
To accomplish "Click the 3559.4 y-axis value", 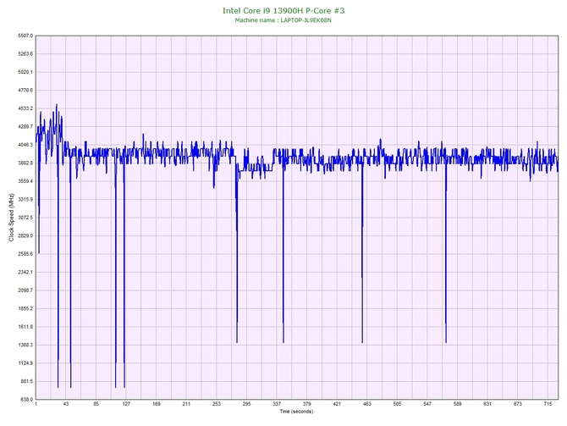I will point(25,181).
